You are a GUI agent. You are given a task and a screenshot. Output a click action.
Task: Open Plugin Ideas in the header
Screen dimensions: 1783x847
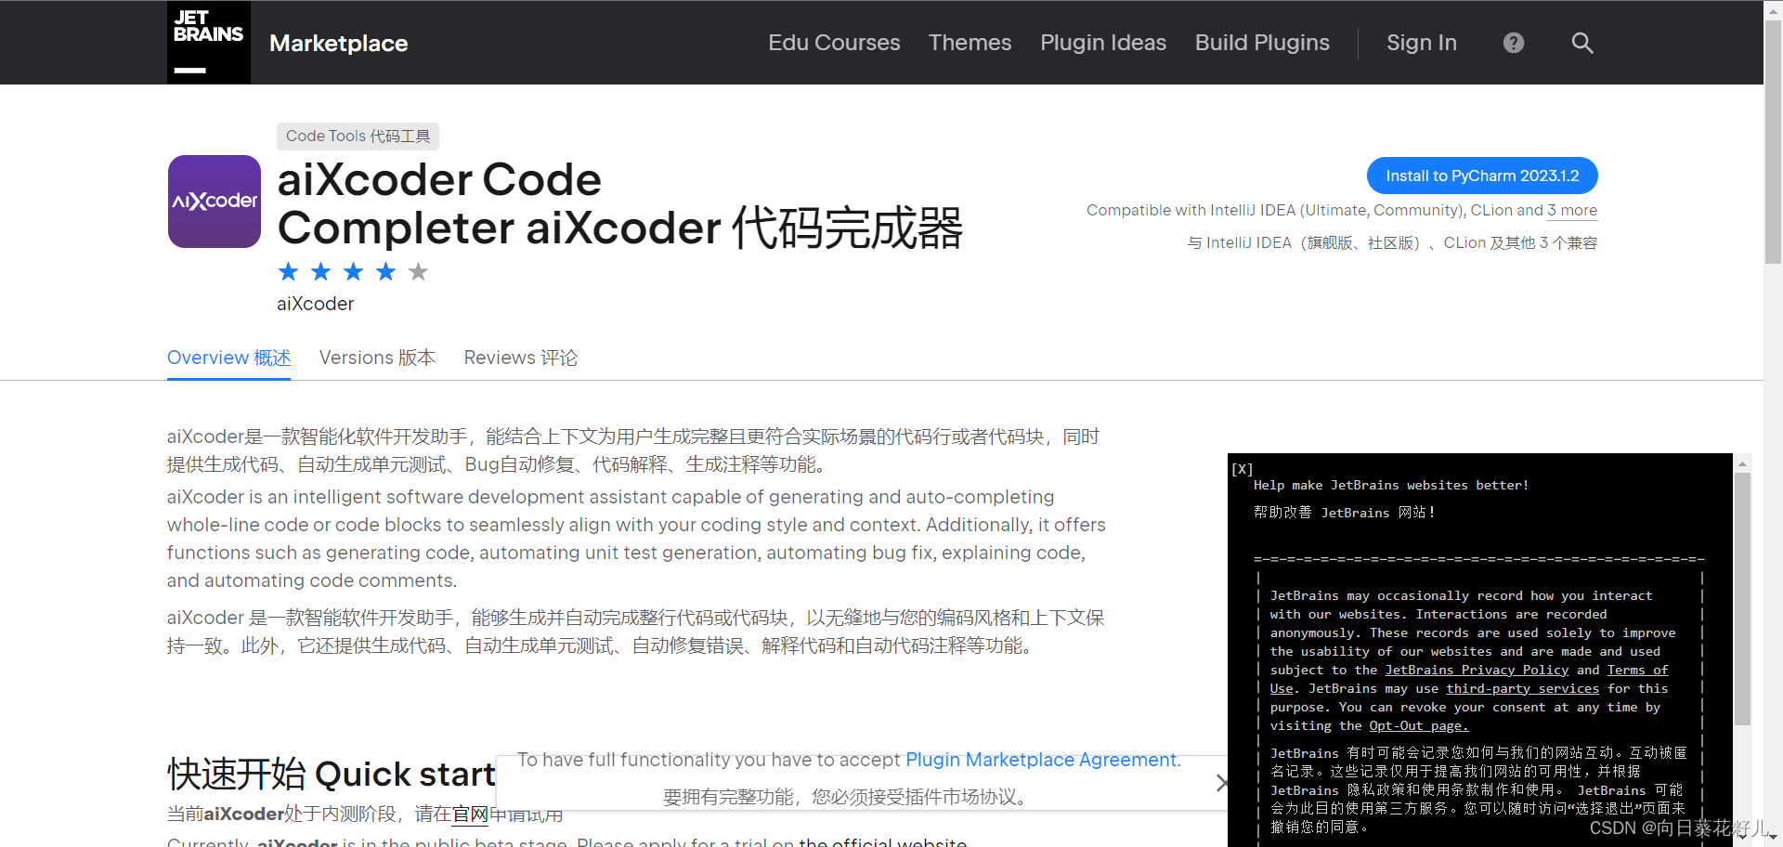pos(1103,43)
